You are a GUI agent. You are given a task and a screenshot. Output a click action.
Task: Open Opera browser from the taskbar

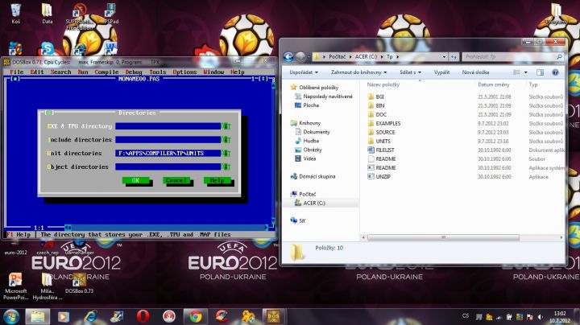[143, 317]
